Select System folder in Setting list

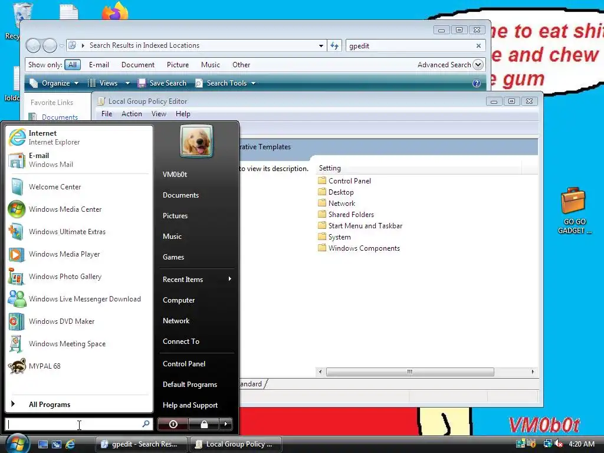[x=334, y=237]
